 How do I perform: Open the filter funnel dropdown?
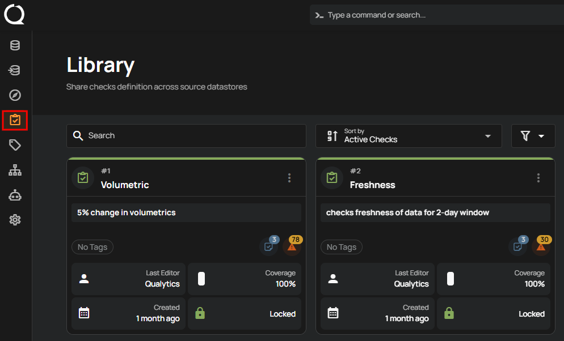(x=533, y=136)
